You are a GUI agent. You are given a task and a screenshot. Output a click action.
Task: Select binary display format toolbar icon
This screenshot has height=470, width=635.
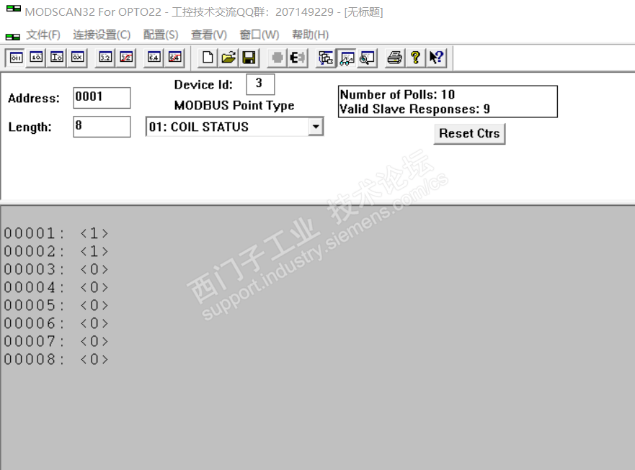[16, 58]
